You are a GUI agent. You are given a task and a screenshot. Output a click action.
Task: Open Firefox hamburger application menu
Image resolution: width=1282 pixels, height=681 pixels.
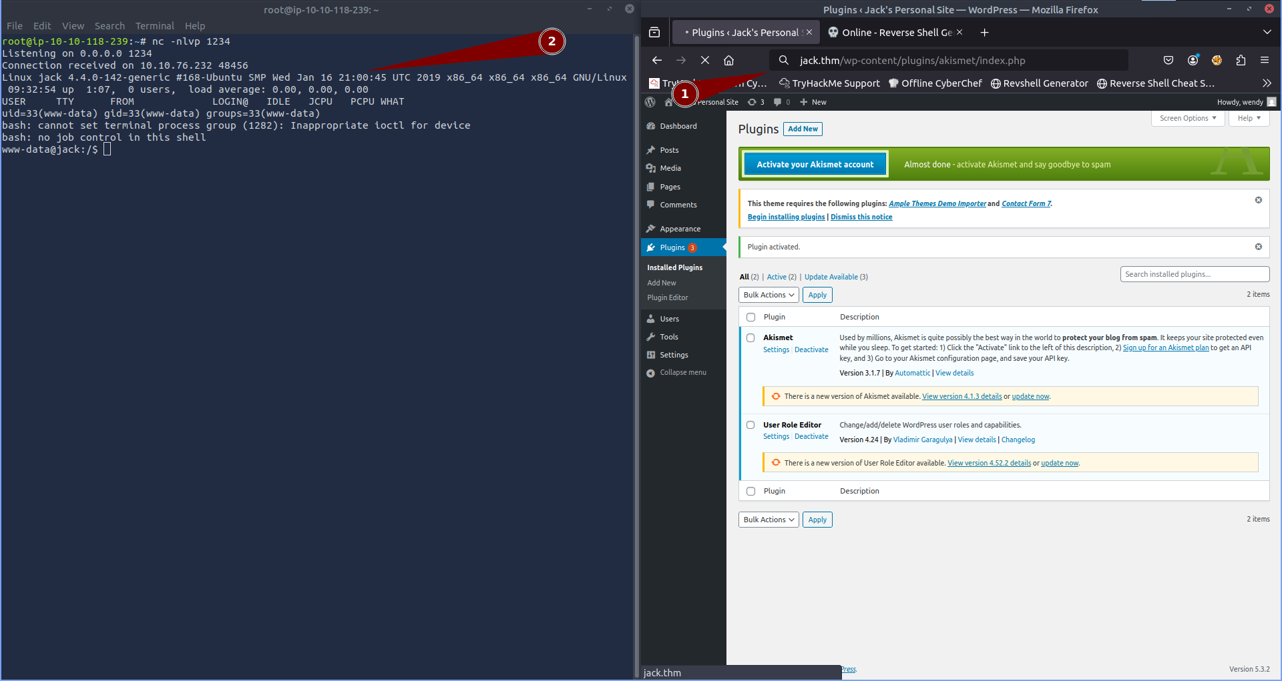point(1265,60)
